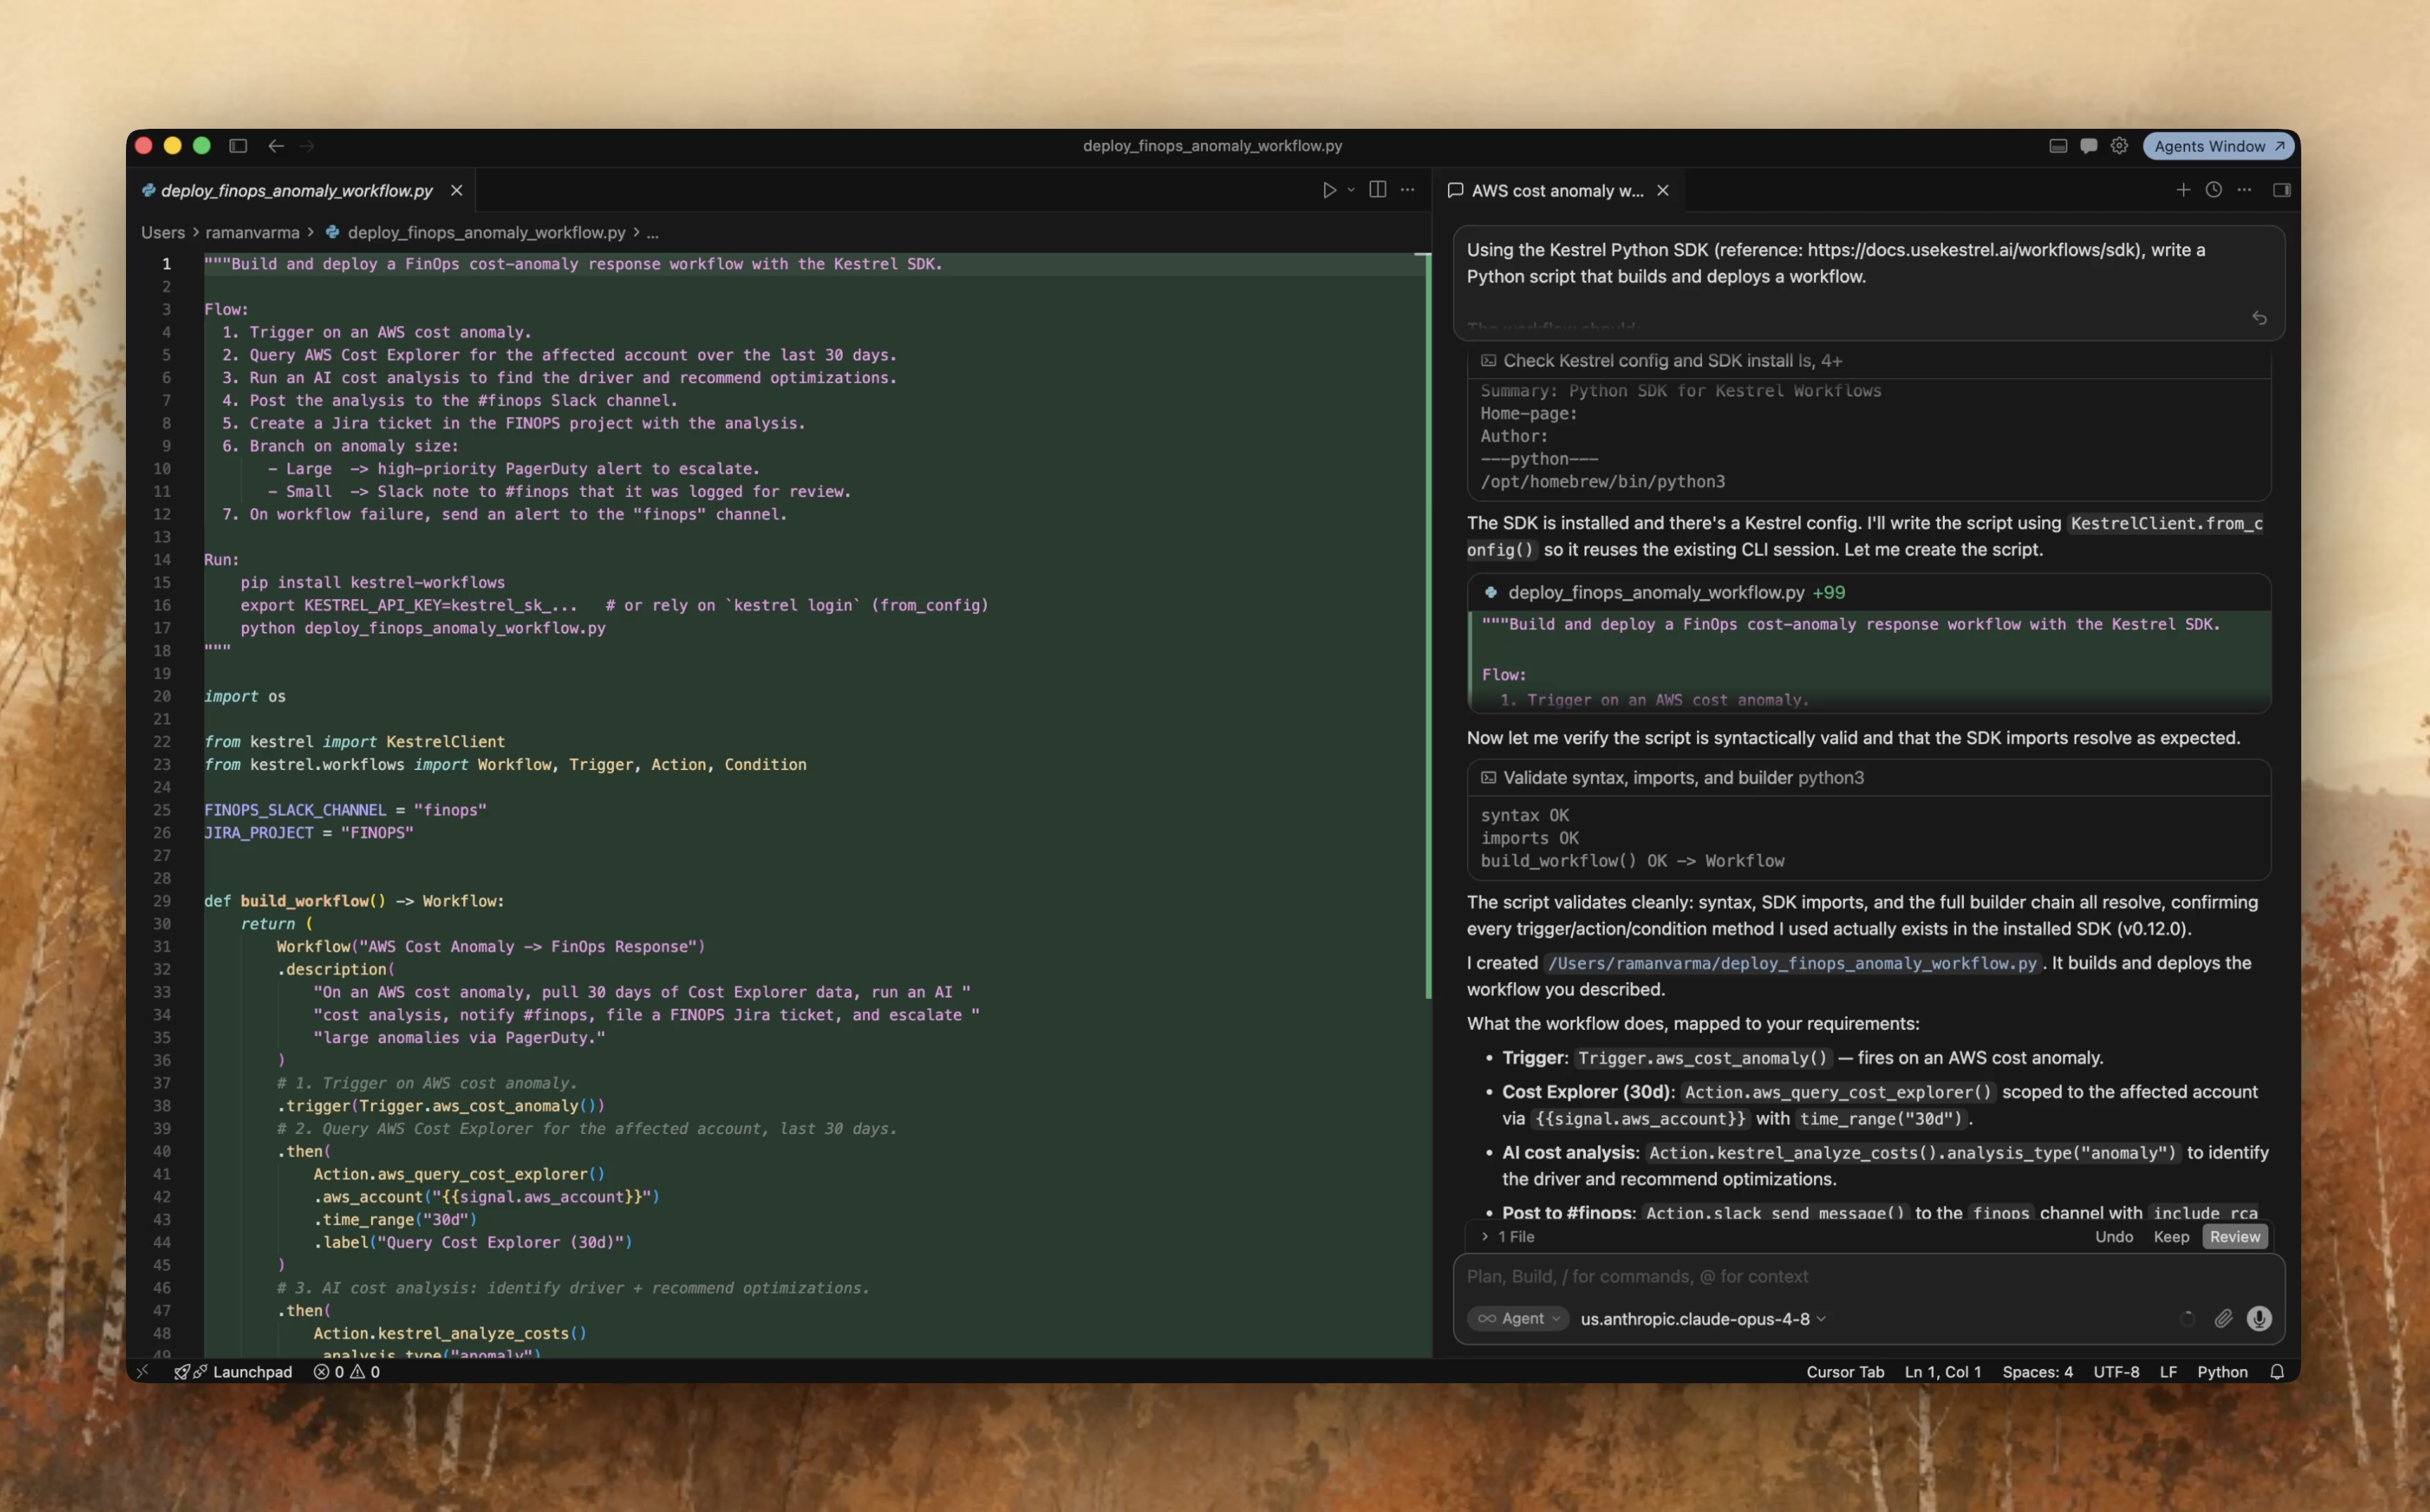Click the deploy_finops_anomaly_workflow.py breadcrumb
The height and width of the screenshot is (1512, 2430).
[x=486, y=232]
